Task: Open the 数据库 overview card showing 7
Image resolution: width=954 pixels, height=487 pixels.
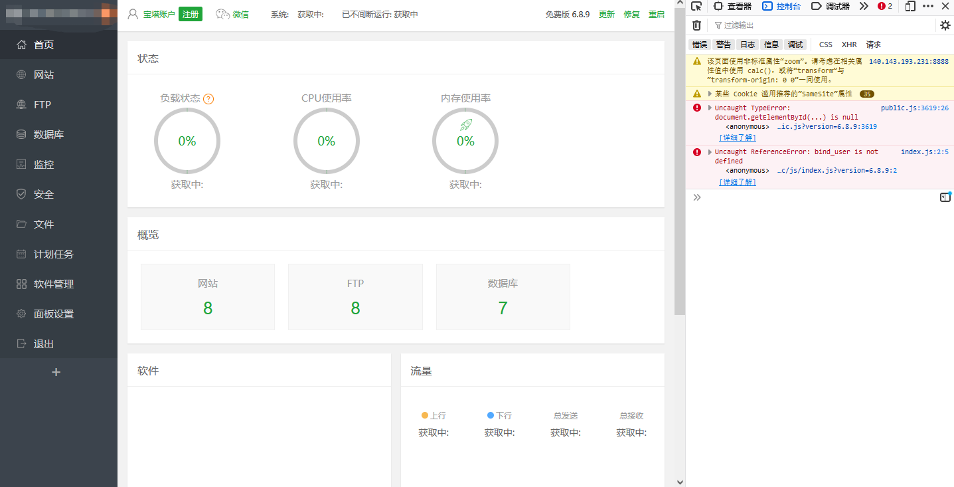Action: pos(503,297)
